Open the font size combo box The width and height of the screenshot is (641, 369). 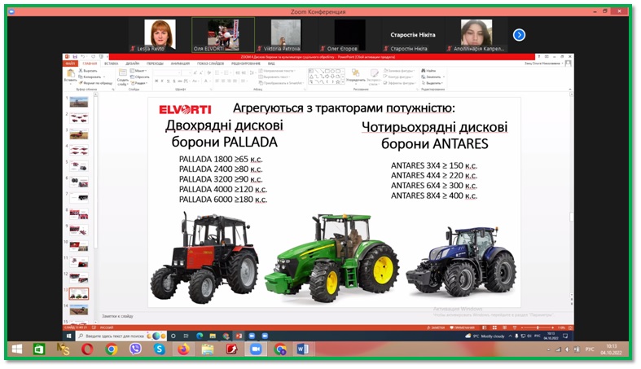pyautogui.click(x=187, y=73)
